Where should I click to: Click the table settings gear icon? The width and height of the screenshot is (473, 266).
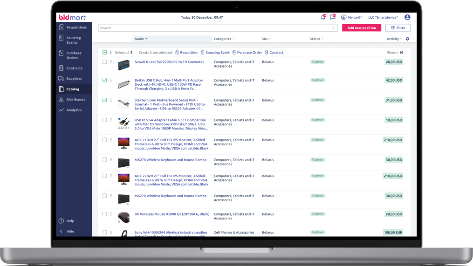[408, 39]
